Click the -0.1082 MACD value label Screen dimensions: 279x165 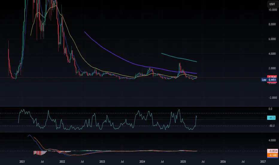(x=272, y=155)
